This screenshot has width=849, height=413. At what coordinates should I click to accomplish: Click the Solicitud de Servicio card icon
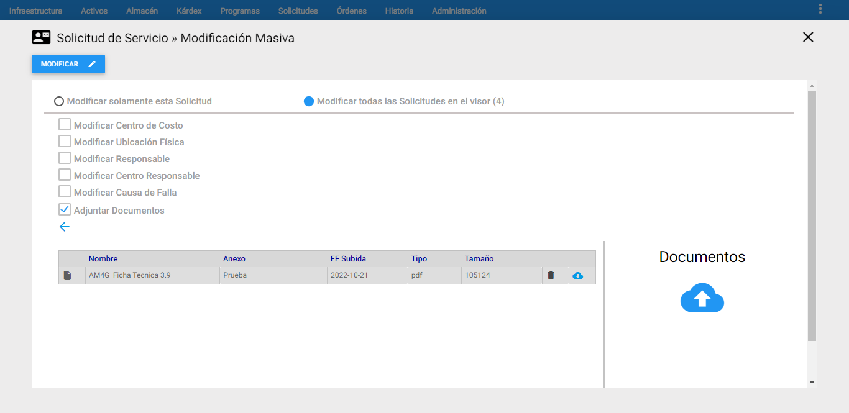[41, 37]
